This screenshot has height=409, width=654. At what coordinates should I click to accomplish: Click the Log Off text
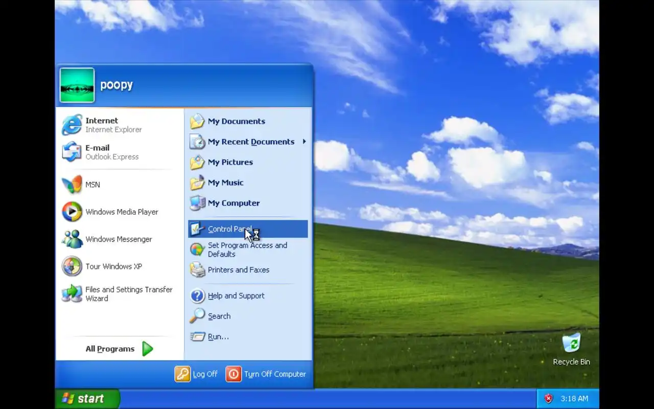205,374
